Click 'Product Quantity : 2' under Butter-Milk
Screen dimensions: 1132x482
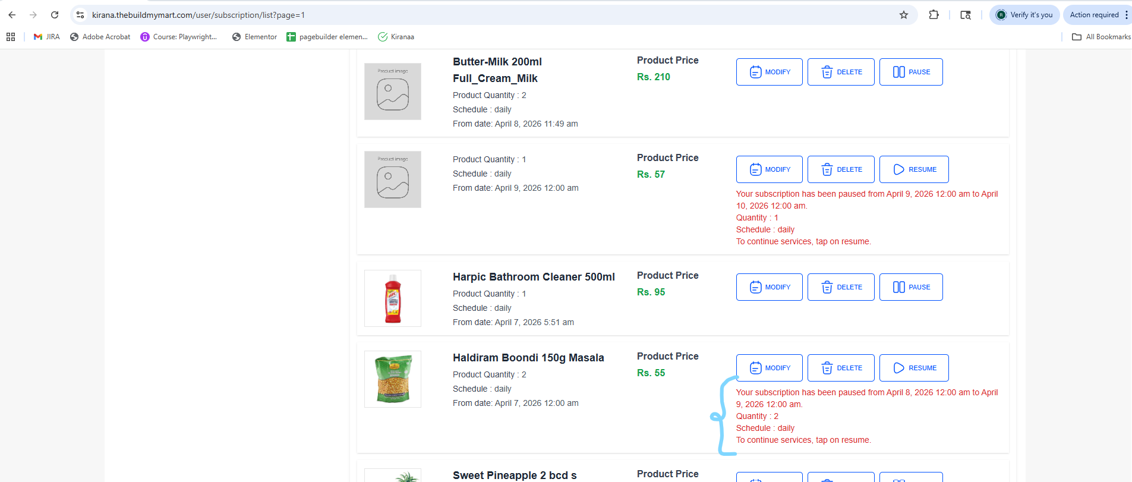(x=490, y=95)
